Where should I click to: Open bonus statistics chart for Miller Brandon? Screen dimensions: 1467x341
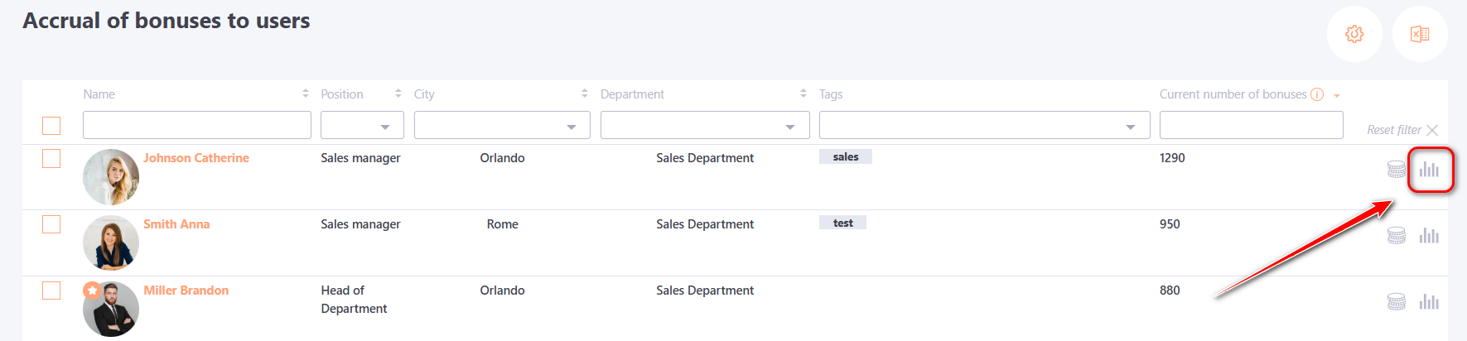click(1429, 302)
